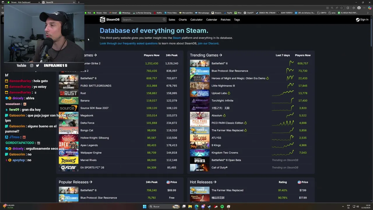The image size is (373, 210).
Task: Click the SteamDB logo in the header
Action: pyautogui.click(x=110, y=20)
